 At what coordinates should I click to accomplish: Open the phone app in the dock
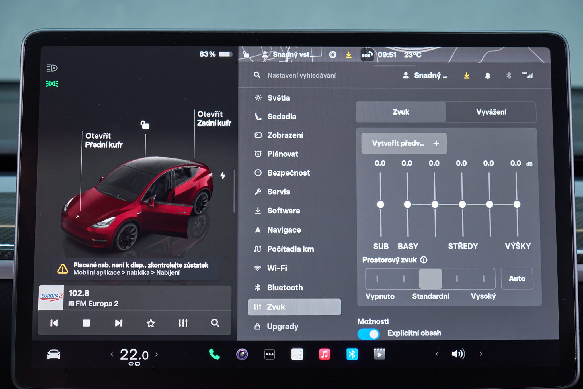[214, 354]
